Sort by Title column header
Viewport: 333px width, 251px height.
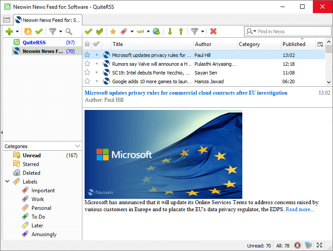[x=152, y=44]
